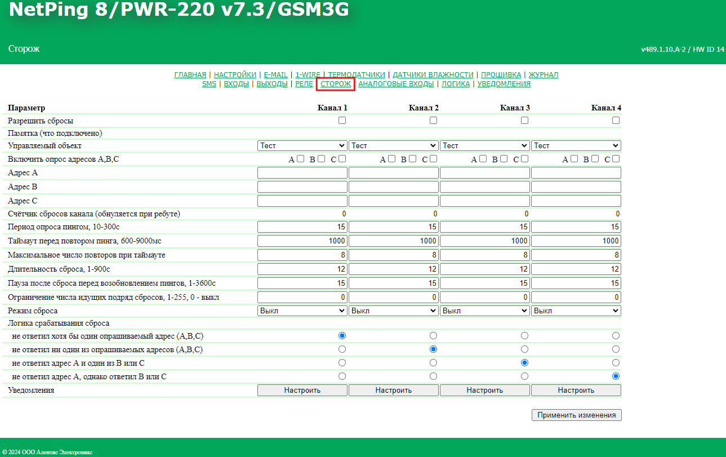Go to the ТЕРМОДАТЧИКИ page
Viewport: 726px width, 457px height.
[357, 75]
